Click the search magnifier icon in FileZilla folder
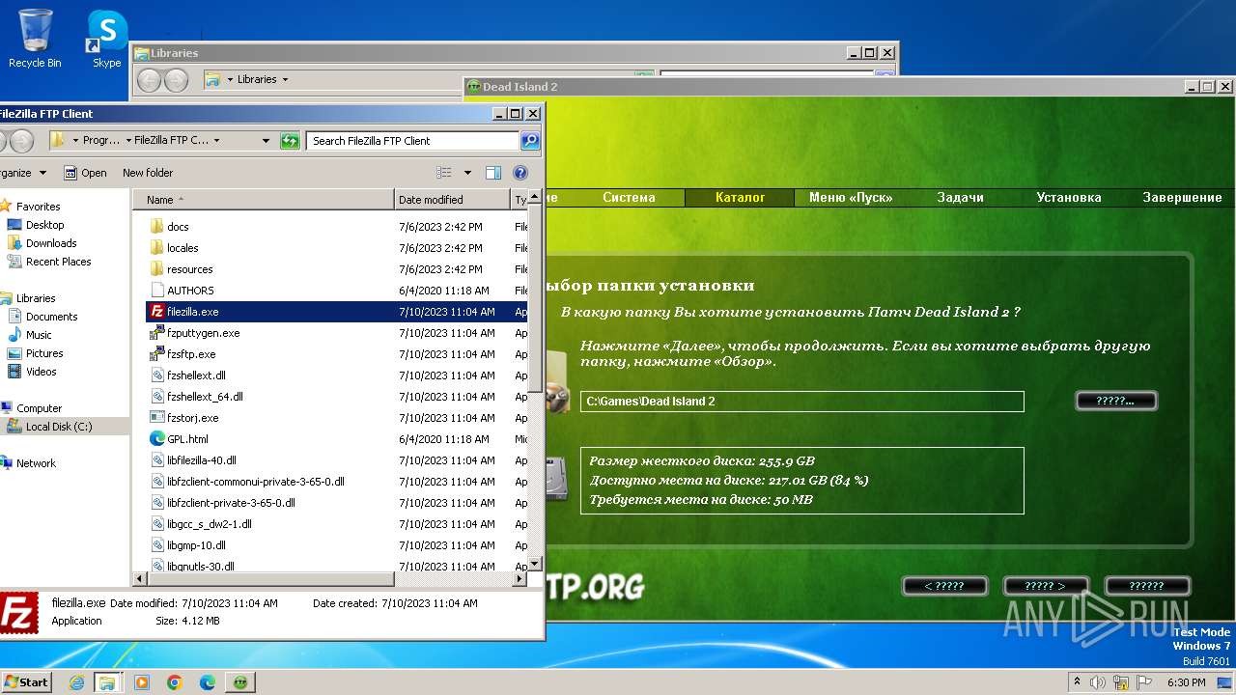This screenshot has height=695, width=1236. point(530,141)
